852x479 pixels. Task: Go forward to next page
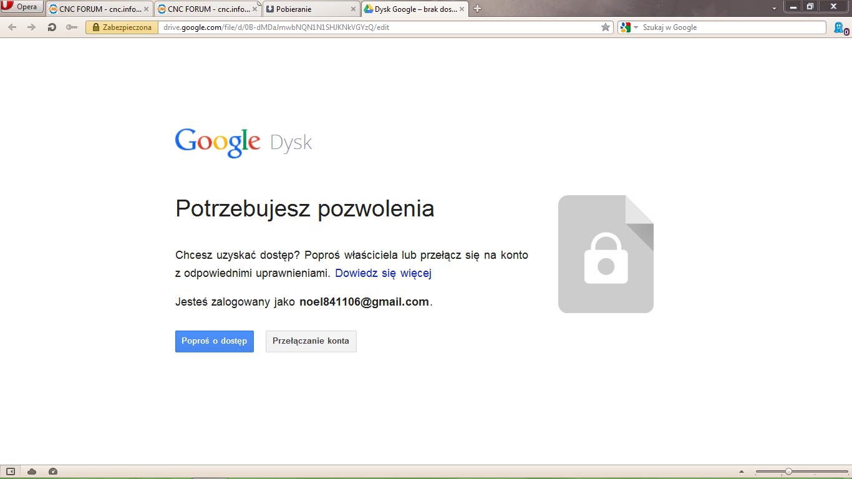(31, 27)
